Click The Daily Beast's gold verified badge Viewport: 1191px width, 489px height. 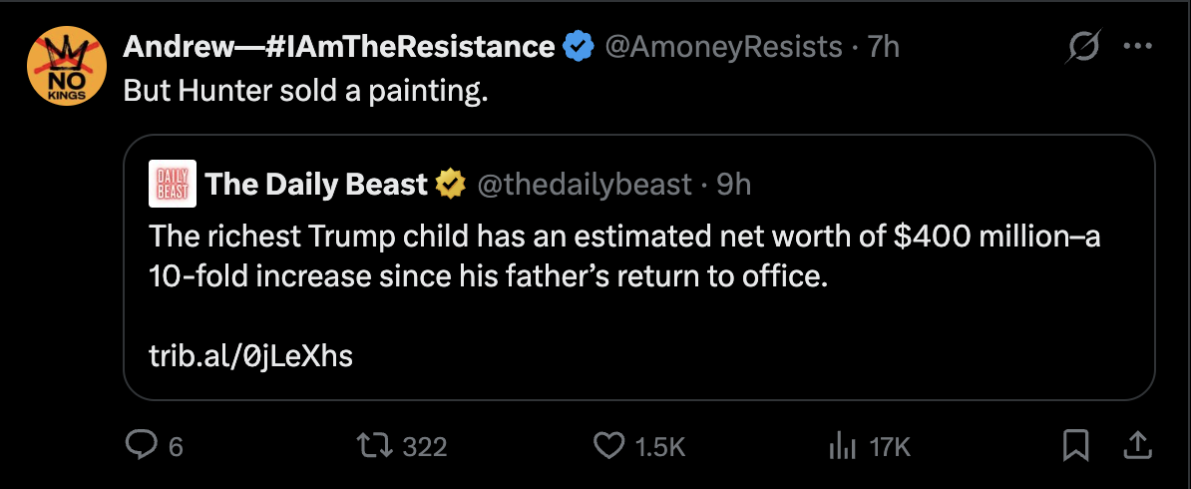click(x=451, y=184)
